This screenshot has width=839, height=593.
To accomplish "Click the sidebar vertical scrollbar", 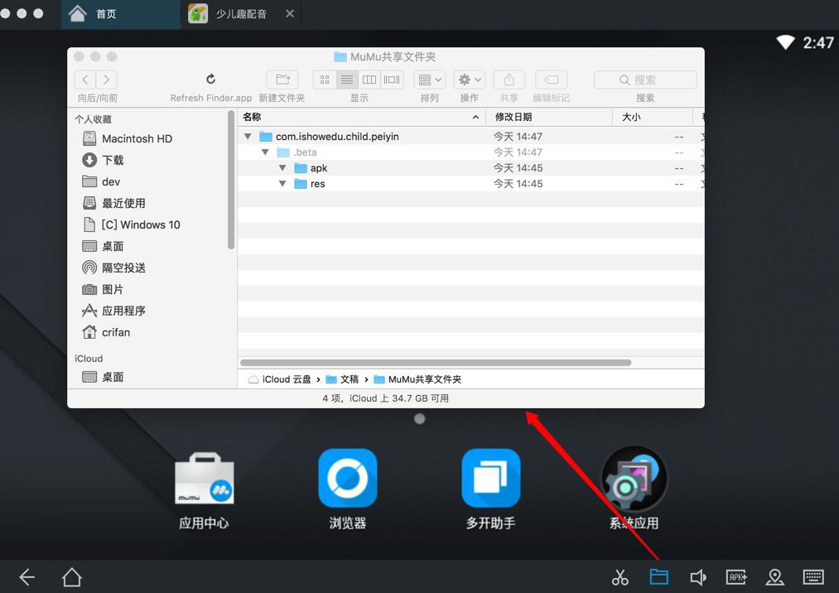I will point(231,180).
